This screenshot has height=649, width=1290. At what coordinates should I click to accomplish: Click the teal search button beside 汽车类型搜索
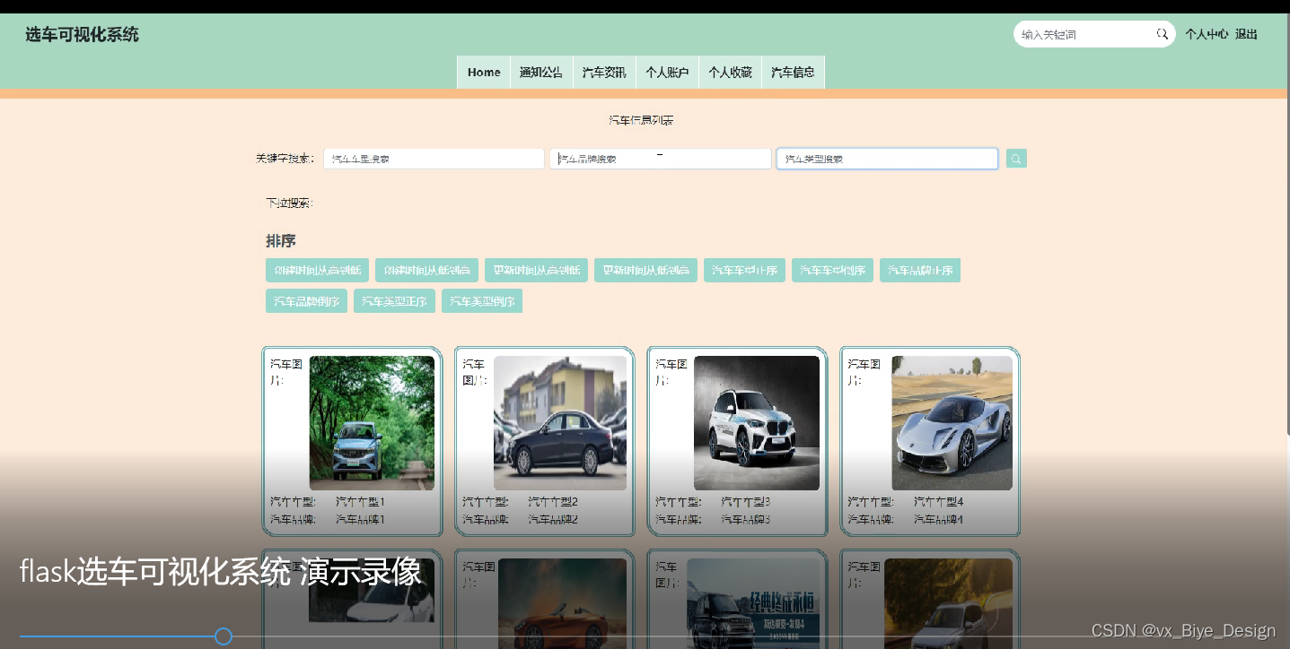(x=1016, y=159)
